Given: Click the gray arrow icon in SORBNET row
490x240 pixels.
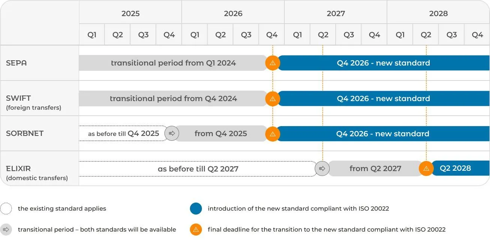Looking at the screenshot, I should click(172, 133).
